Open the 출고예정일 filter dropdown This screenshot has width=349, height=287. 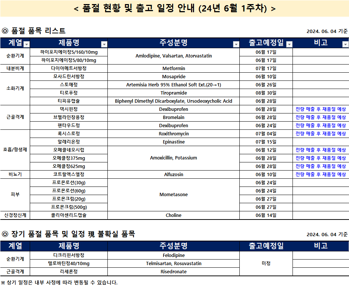pyautogui.click(x=289, y=44)
